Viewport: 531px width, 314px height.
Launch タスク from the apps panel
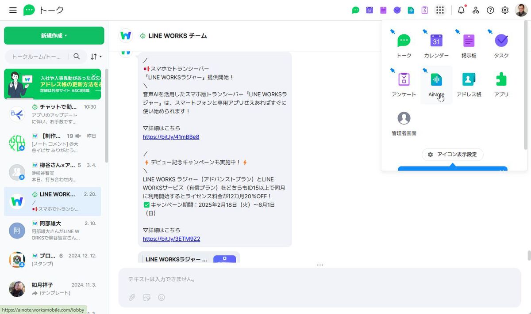pos(501,46)
